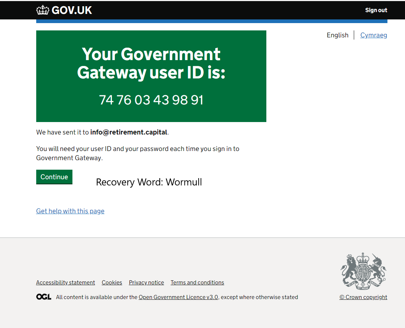The width and height of the screenshot is (405, 328).
Task: Open the GOV.UK homepage wordmark link
Action: point(72,10)
